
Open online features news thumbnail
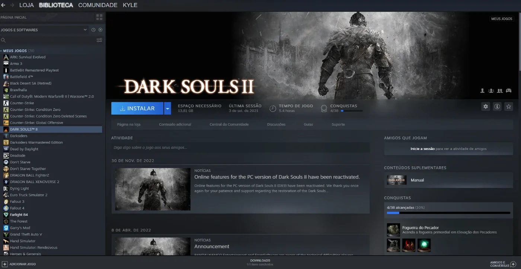click(153, 189)
